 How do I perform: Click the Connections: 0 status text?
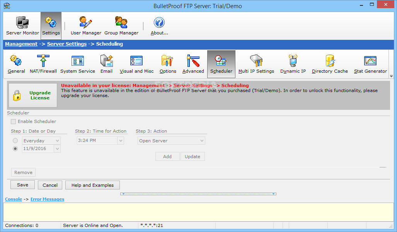coord(22,225)
